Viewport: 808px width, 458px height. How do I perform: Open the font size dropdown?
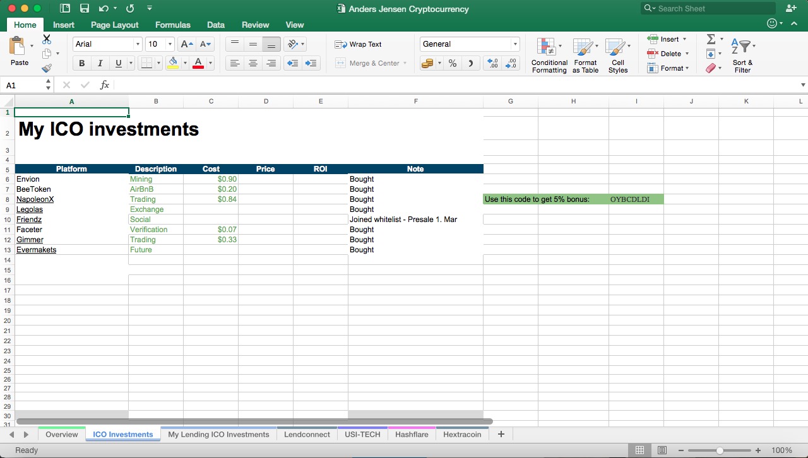coord(170,44)
